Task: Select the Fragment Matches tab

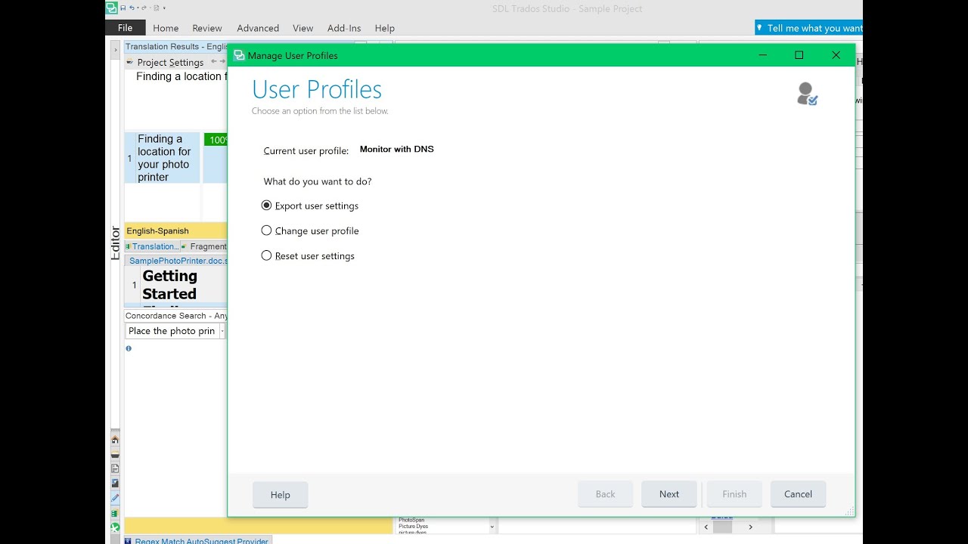Action: click(x=204, y=246)
